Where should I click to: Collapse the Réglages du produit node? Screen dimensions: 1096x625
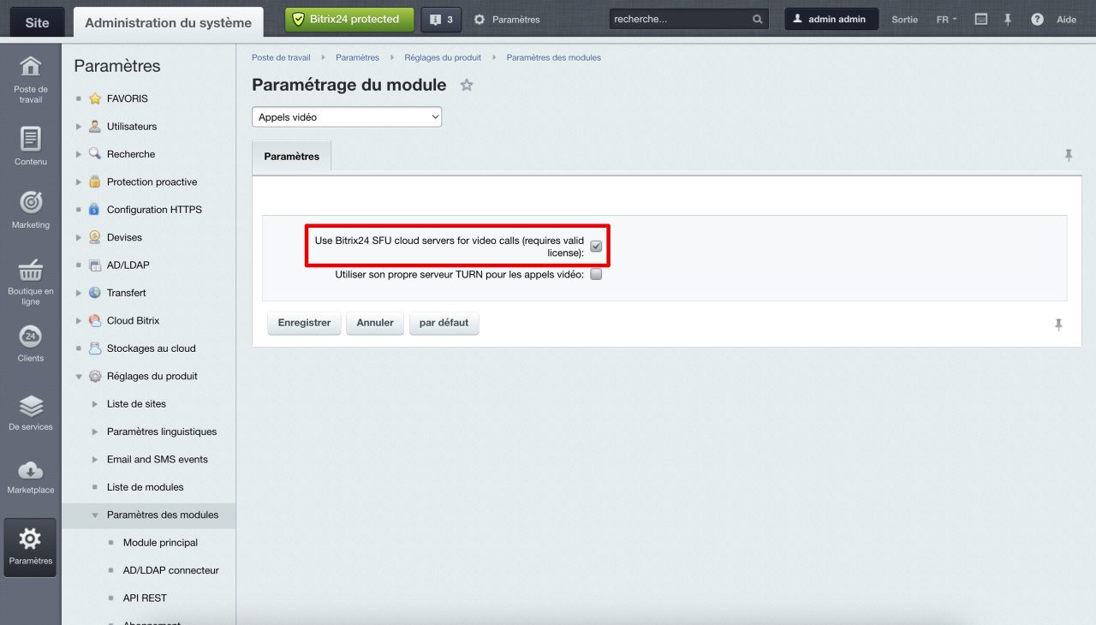(x=79, y=376)
